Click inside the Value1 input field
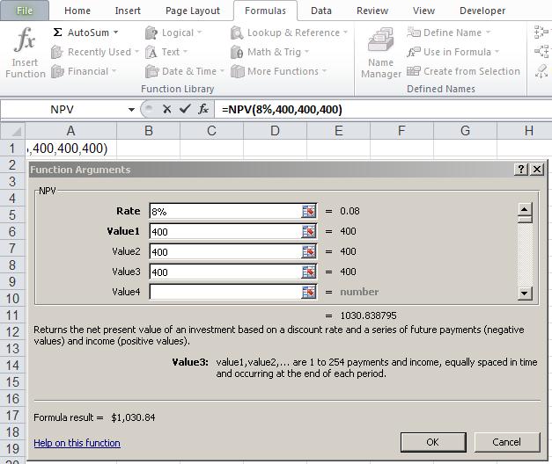The width and height of the screenshot is (552, 464). point(225,231)
